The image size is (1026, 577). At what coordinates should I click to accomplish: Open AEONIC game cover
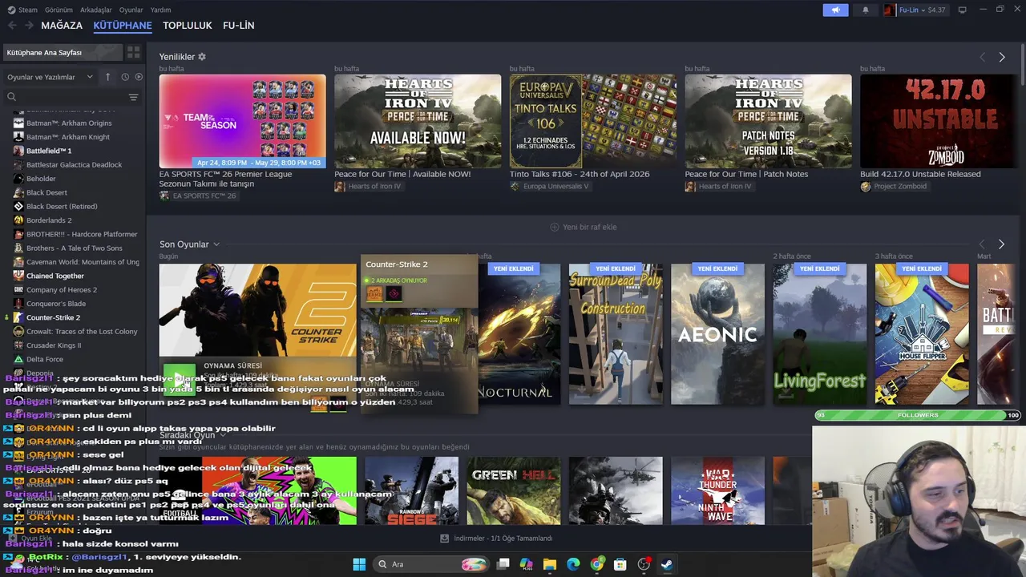717,334
